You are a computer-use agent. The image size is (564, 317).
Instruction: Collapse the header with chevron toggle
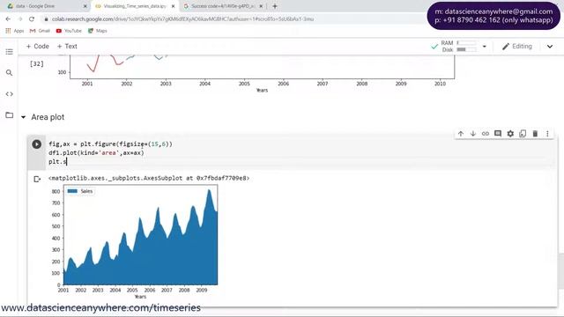(550, 47)
